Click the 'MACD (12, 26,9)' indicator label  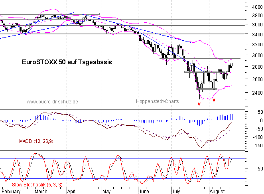pos(36,141)
